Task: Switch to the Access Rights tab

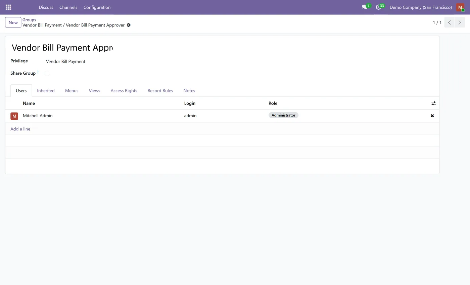Action: (x=124, y=90)
